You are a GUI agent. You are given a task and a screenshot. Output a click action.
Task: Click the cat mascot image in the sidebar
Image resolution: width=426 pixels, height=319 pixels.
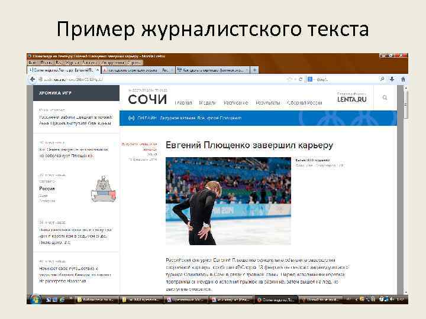pos(104,189)
